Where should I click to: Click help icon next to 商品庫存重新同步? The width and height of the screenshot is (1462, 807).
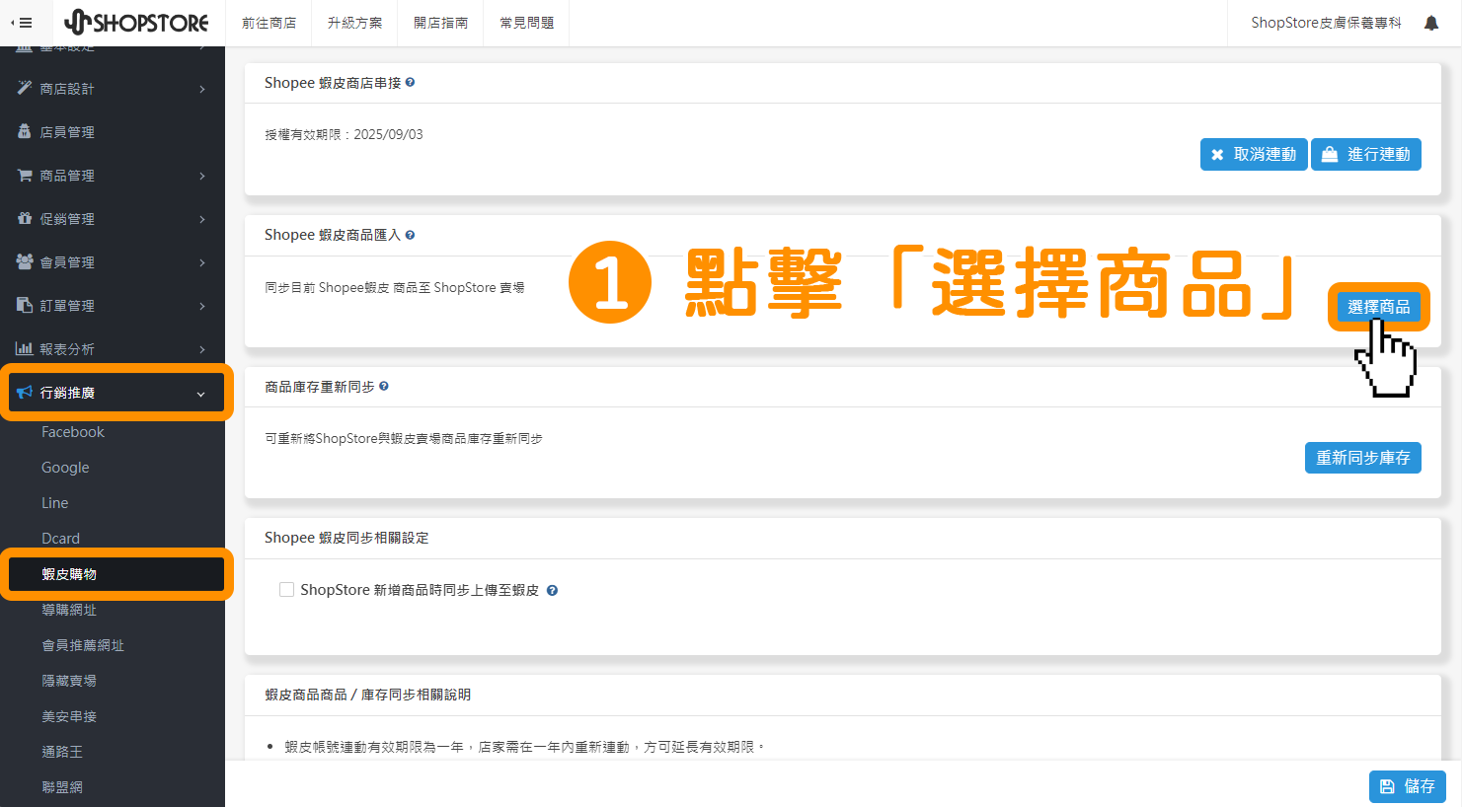pos(384,387)
